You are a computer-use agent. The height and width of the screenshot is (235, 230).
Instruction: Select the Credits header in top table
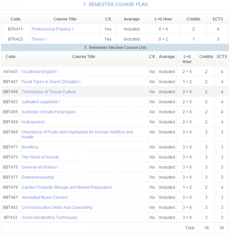(193, 19)
